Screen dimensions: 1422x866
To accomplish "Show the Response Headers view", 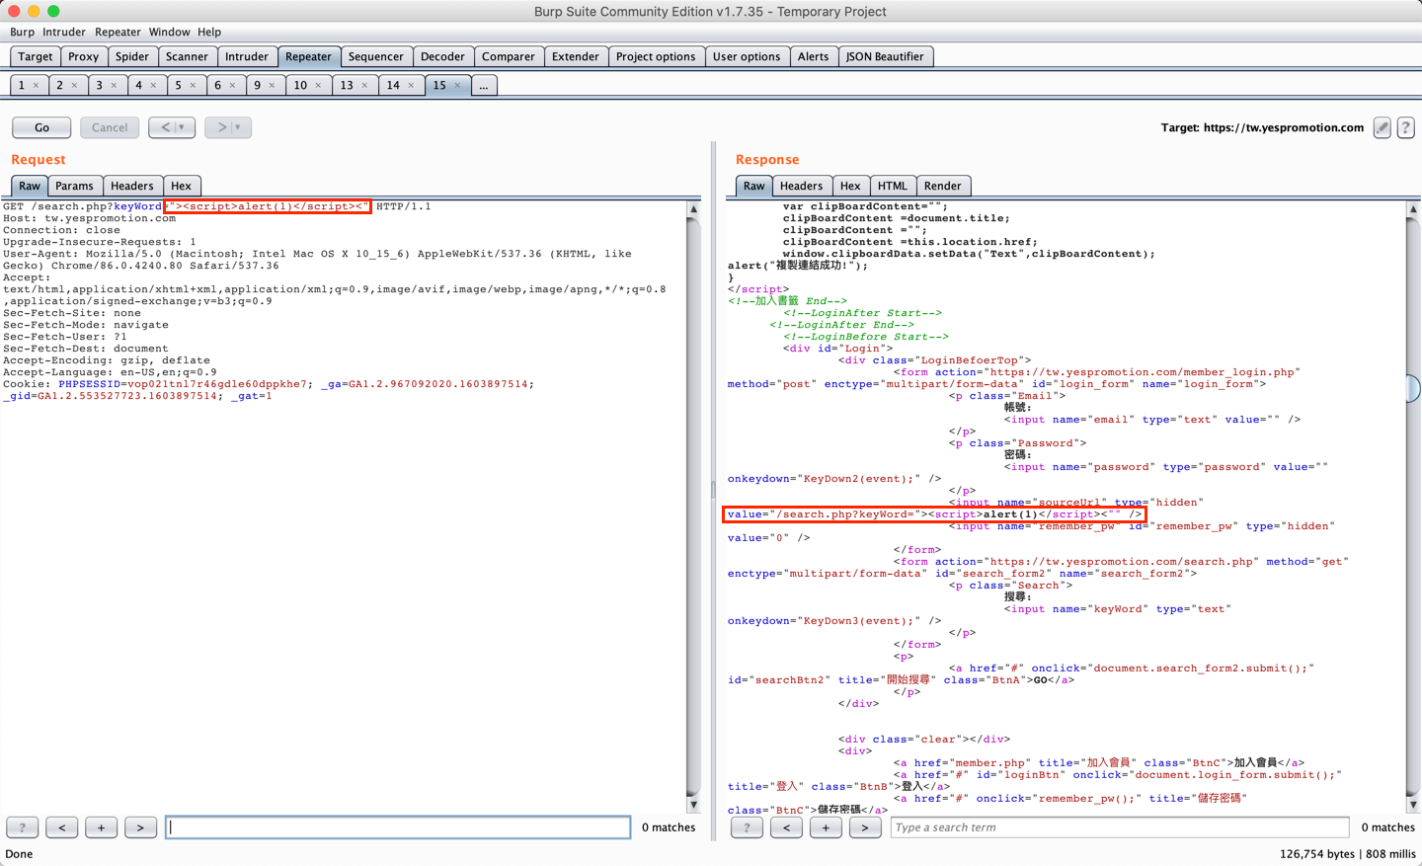I will click(x=801, y=186).
